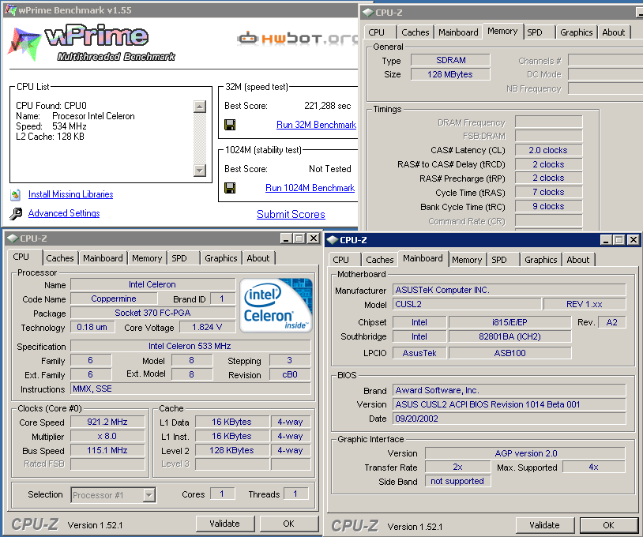
Task: Click the floppy disk icon beside Run 1024M Benchmark
Action: [230, 188]
